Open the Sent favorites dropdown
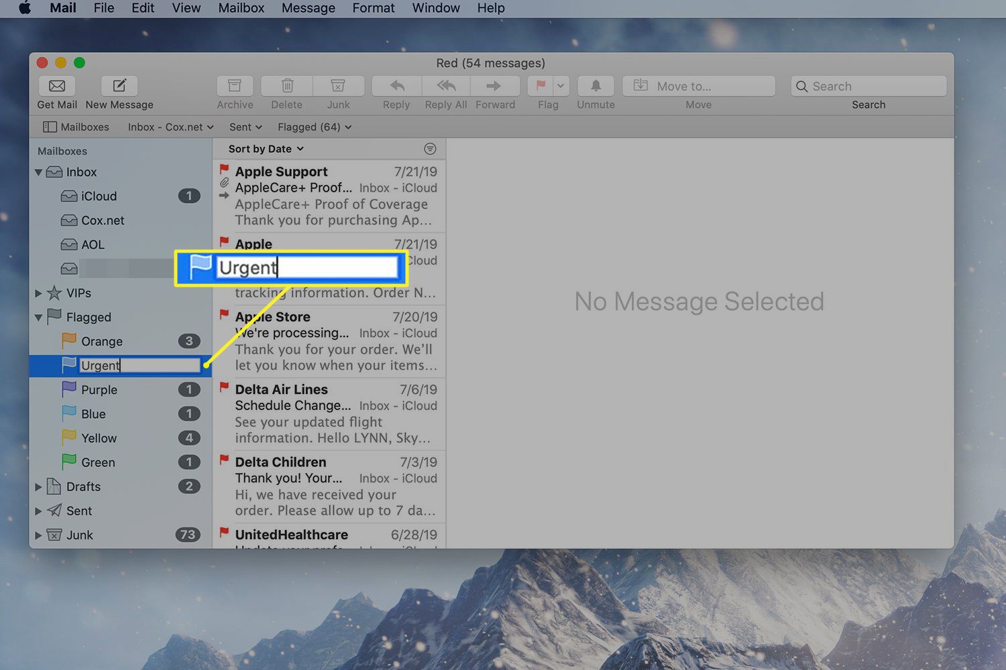1006x670 pixels. pyautogui.click(x=245, y=127)
